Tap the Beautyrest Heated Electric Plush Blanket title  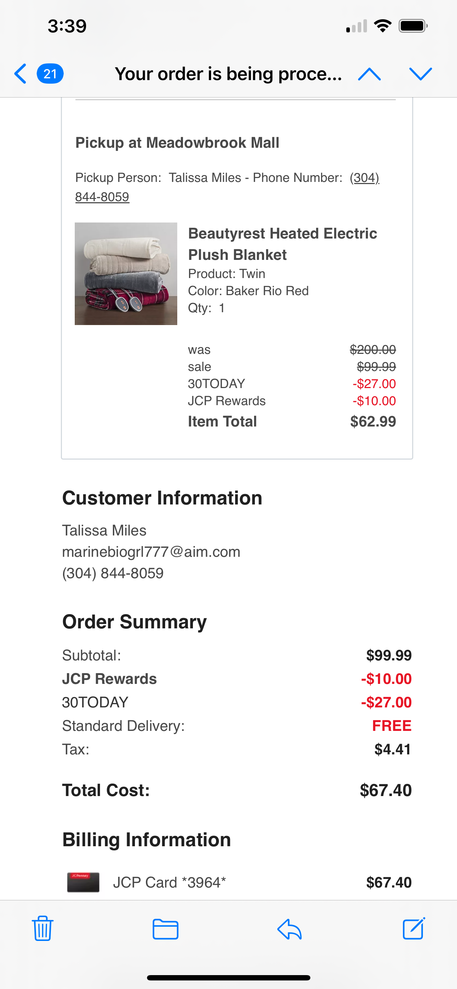[x=282, y=244]
